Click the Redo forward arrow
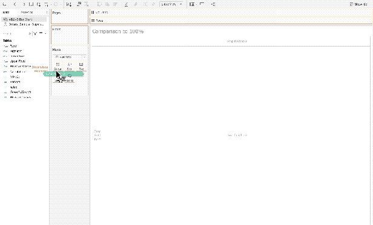 coord(24,4)
